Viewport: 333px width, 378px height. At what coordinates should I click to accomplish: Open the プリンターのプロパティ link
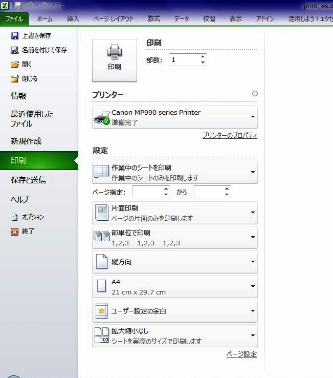coord(229,136)
